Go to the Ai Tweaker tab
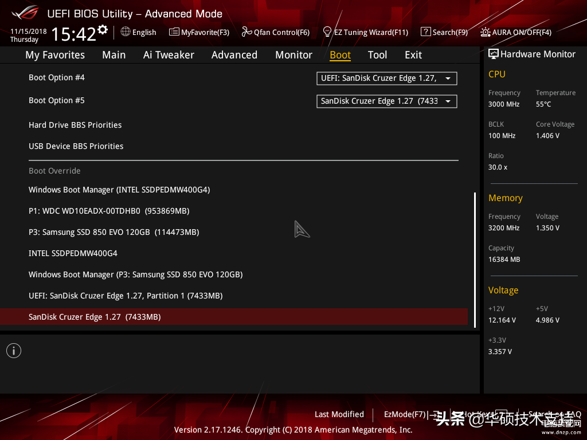The width and height of the screenshot is (587, 440). tap(169, 55)
